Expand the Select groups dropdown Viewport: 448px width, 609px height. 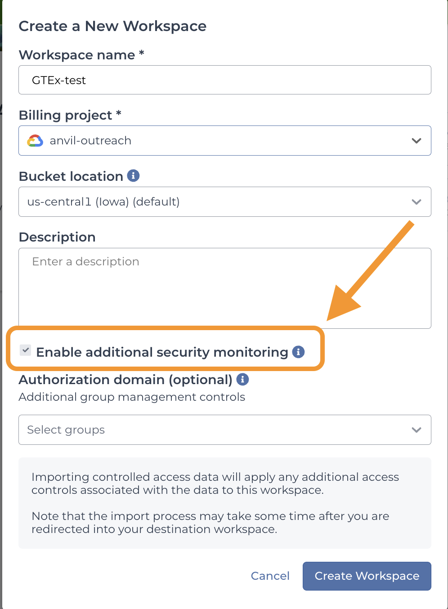click(417, 430)
